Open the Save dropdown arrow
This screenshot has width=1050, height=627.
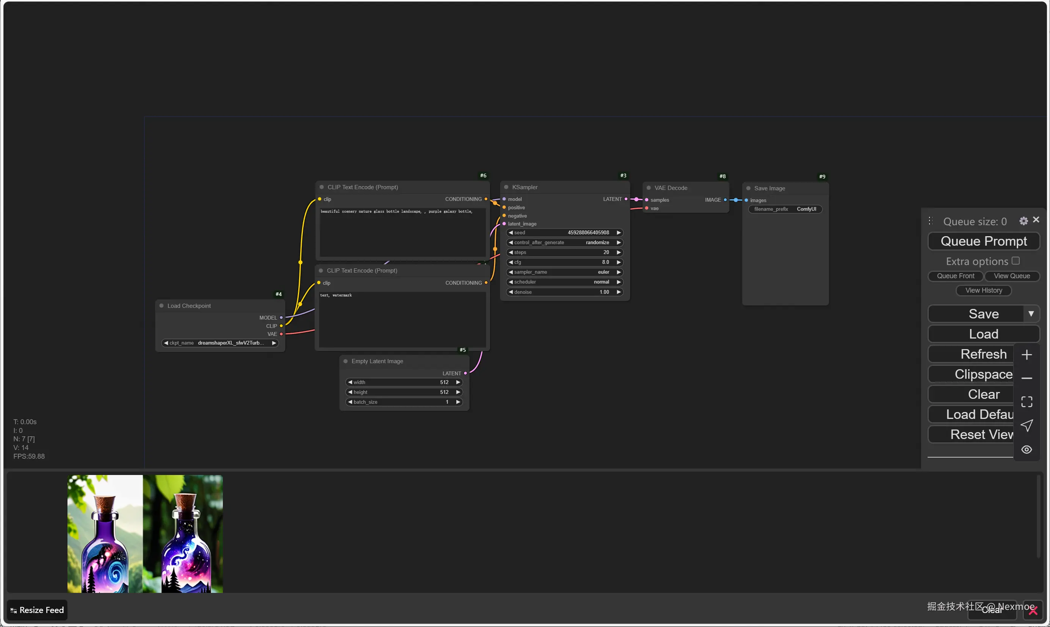click(1031, 313)
